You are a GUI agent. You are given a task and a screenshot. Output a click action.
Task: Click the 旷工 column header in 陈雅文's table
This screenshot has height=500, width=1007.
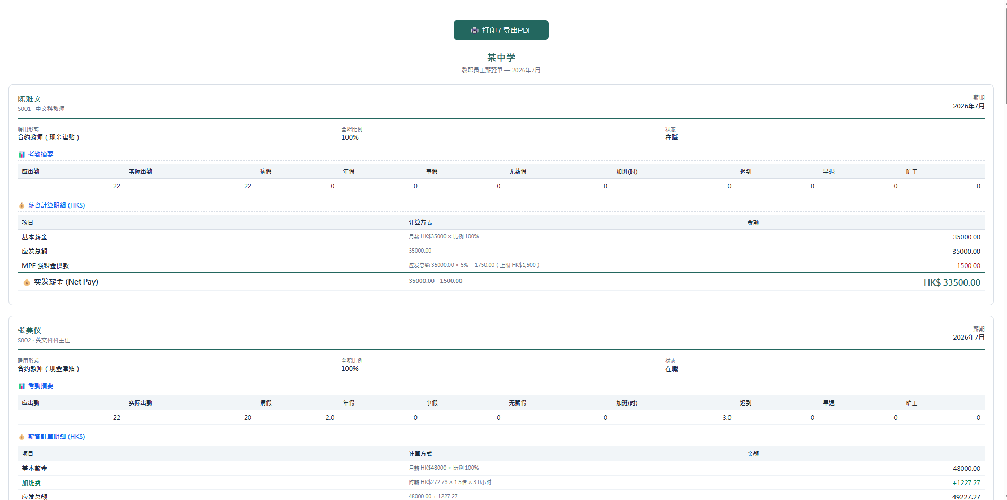911,171
